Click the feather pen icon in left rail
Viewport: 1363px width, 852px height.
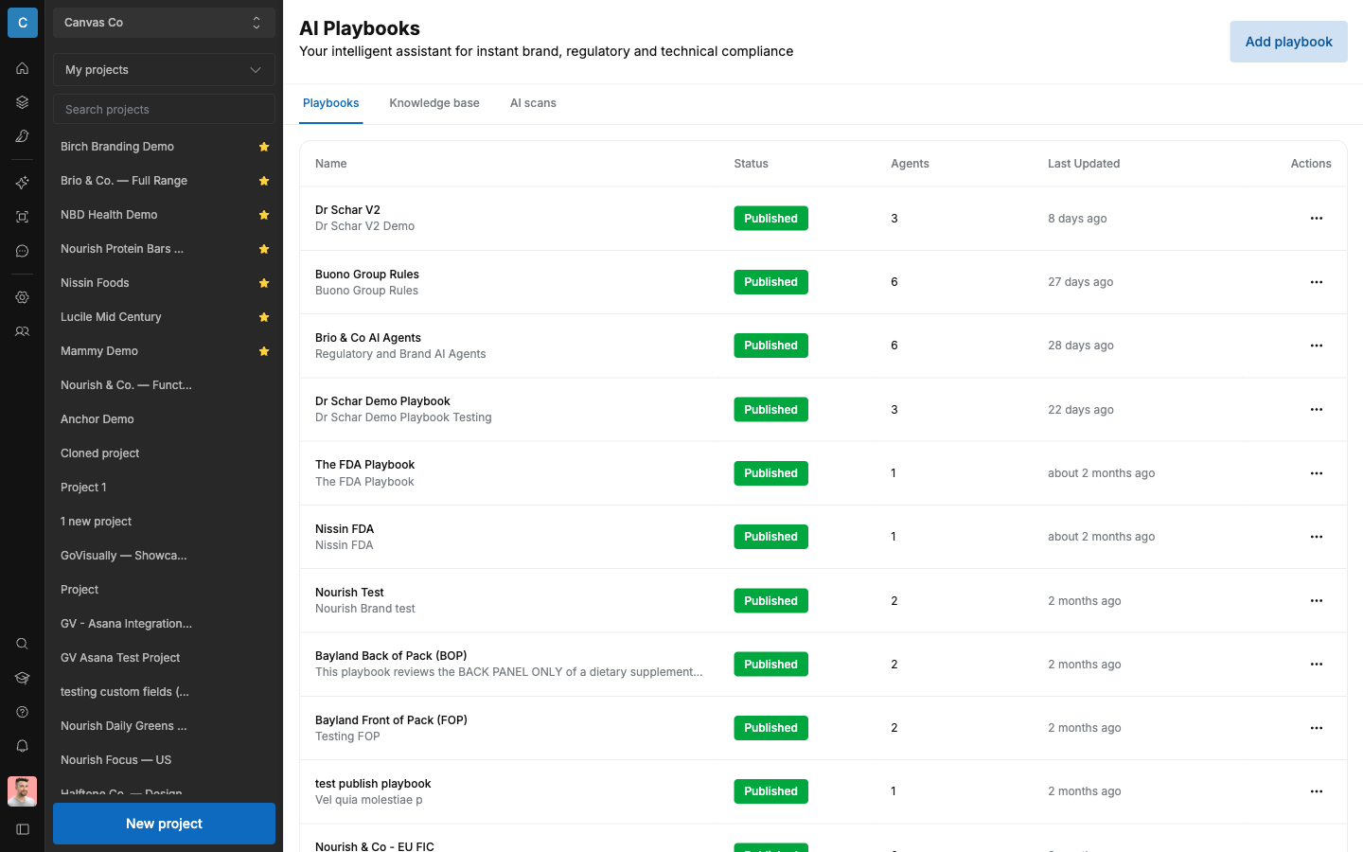click(x=22, y=136)
